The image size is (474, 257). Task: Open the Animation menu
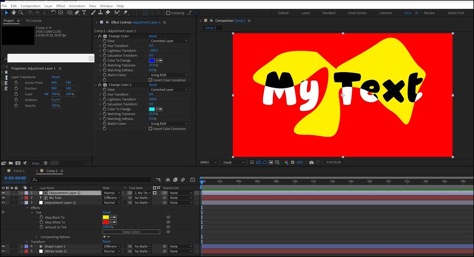[x=76, y=6]
